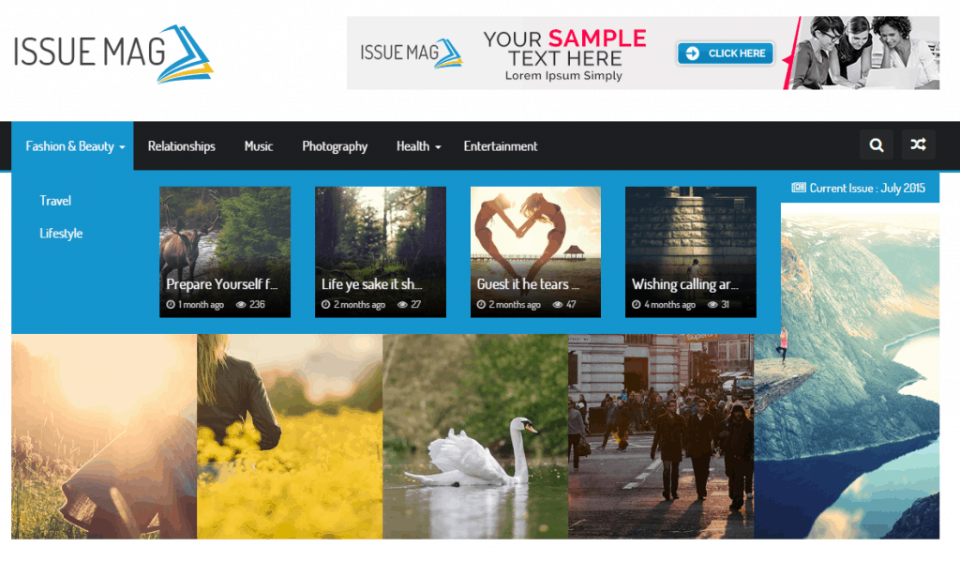Image resolution: width=960 pixels, height=562 pixels.
Task: Click the CLICK HERE banner button
Action: click(726, 53)
